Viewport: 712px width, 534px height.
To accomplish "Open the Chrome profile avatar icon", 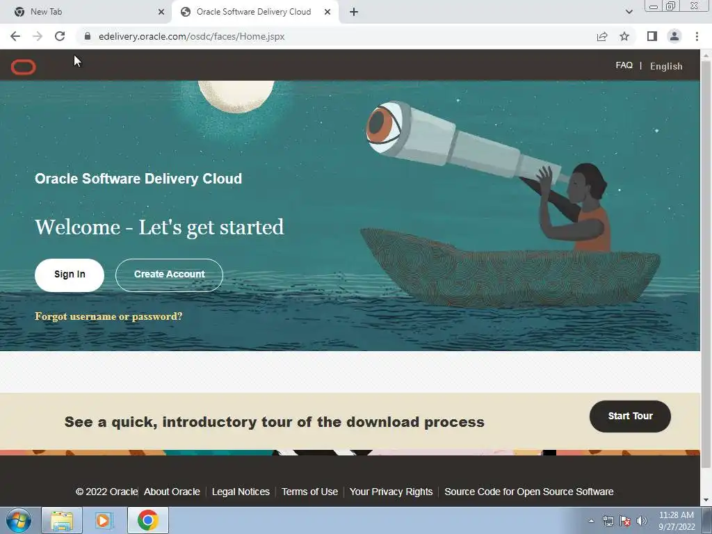I will pos(674,36).
